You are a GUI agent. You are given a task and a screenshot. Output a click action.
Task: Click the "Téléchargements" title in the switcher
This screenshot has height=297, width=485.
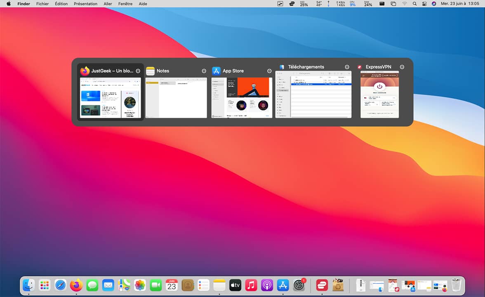306,67
